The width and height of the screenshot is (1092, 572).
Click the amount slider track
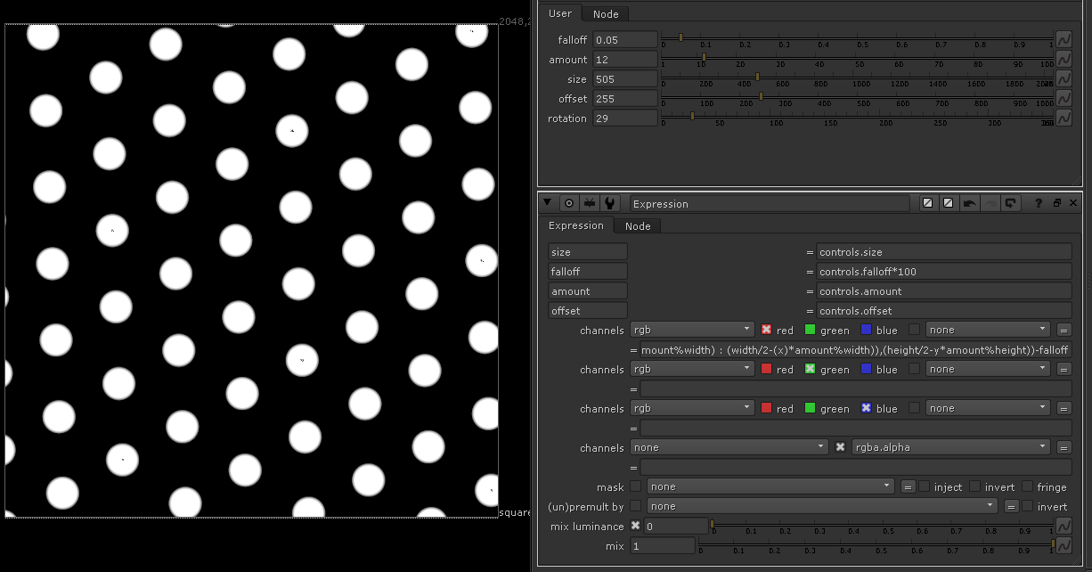pyautogui.click(x=855, y=58)
